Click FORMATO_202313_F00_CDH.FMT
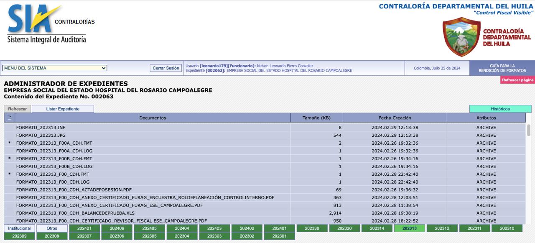Screen dimensions: 535x243 click(x=53, y=174)
